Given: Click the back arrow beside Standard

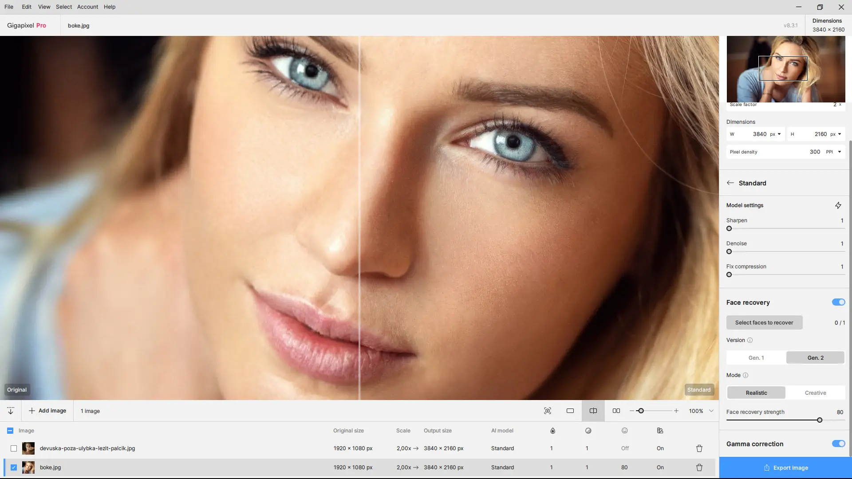Looking at the screenshot, I should tap(730, 183).
